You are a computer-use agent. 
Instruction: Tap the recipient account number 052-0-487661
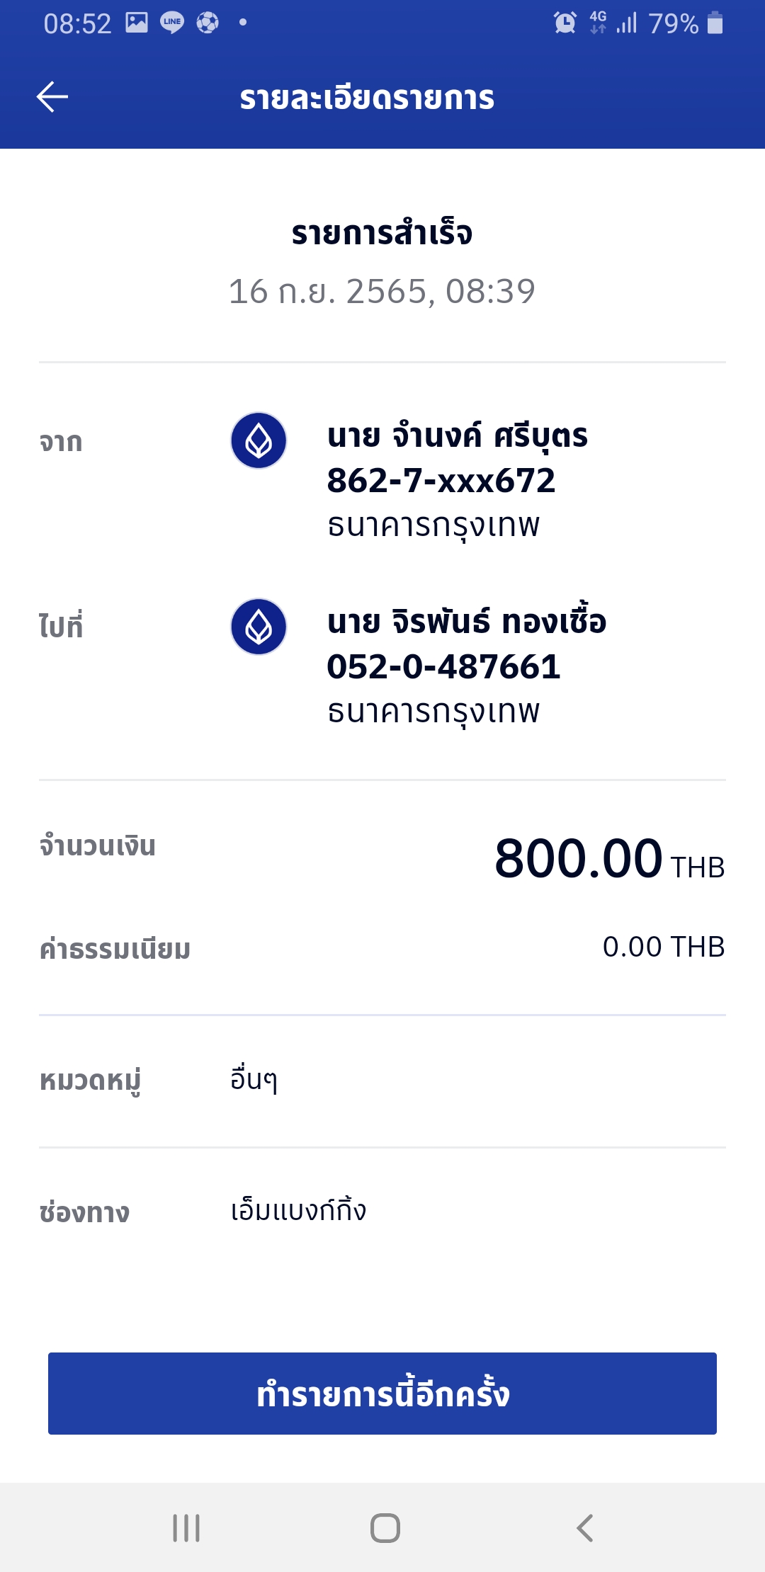(x=443, y=667)
